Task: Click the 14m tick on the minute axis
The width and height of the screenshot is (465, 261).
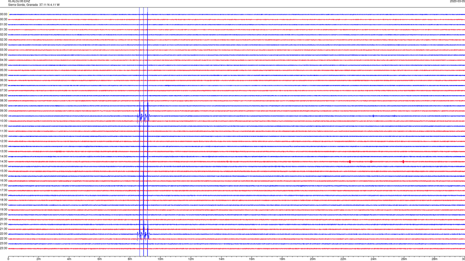Action: point(221,259)
